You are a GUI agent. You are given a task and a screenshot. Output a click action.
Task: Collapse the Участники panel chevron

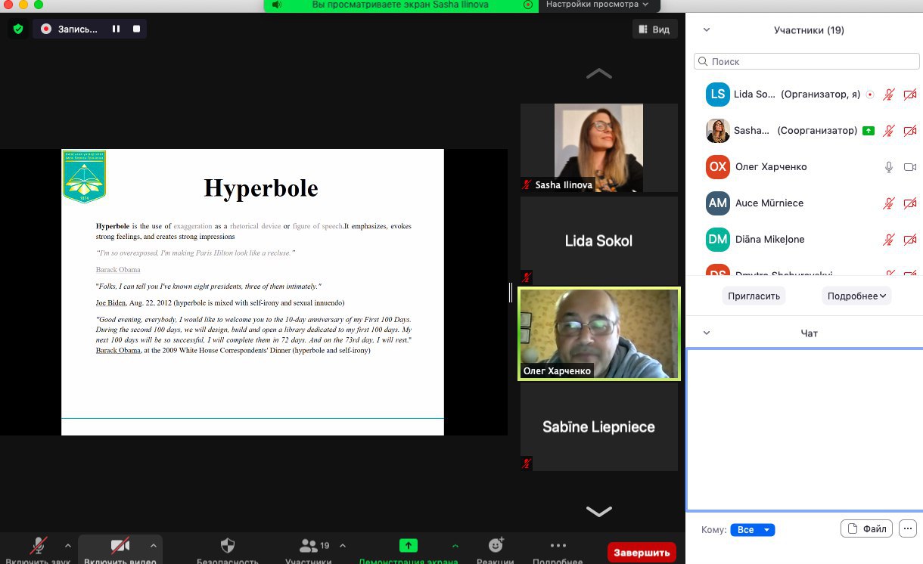coord(707,30)
